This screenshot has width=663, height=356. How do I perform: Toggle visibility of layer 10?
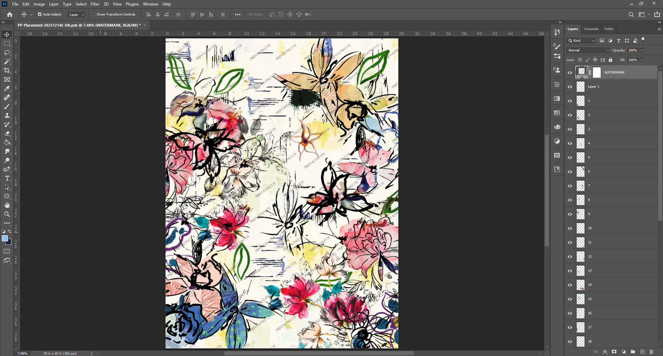[x=570, y=228]
